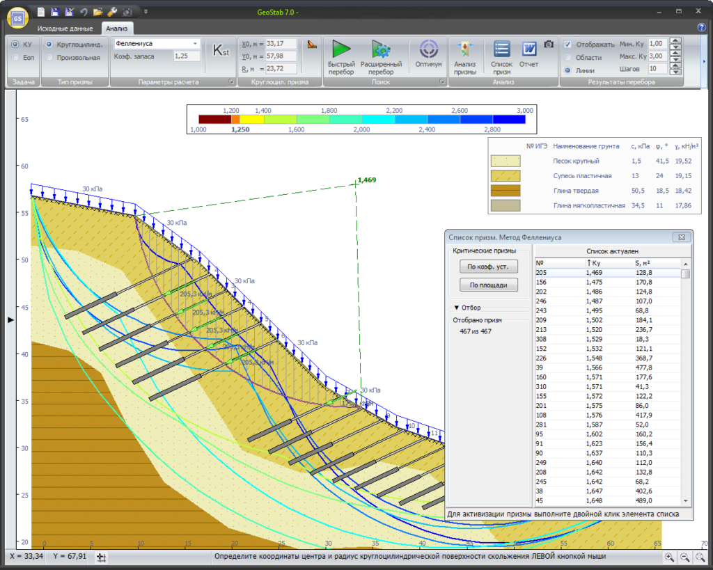Open the Феллениуса method dropdown
The height and width of the screenshot is (570, 713).
click(195, 43)
